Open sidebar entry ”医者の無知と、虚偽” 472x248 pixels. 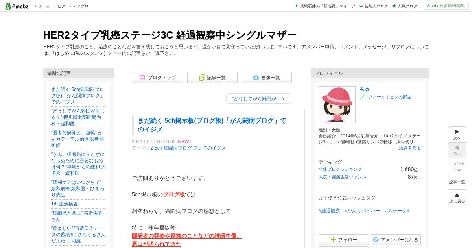tap(78, 139)
